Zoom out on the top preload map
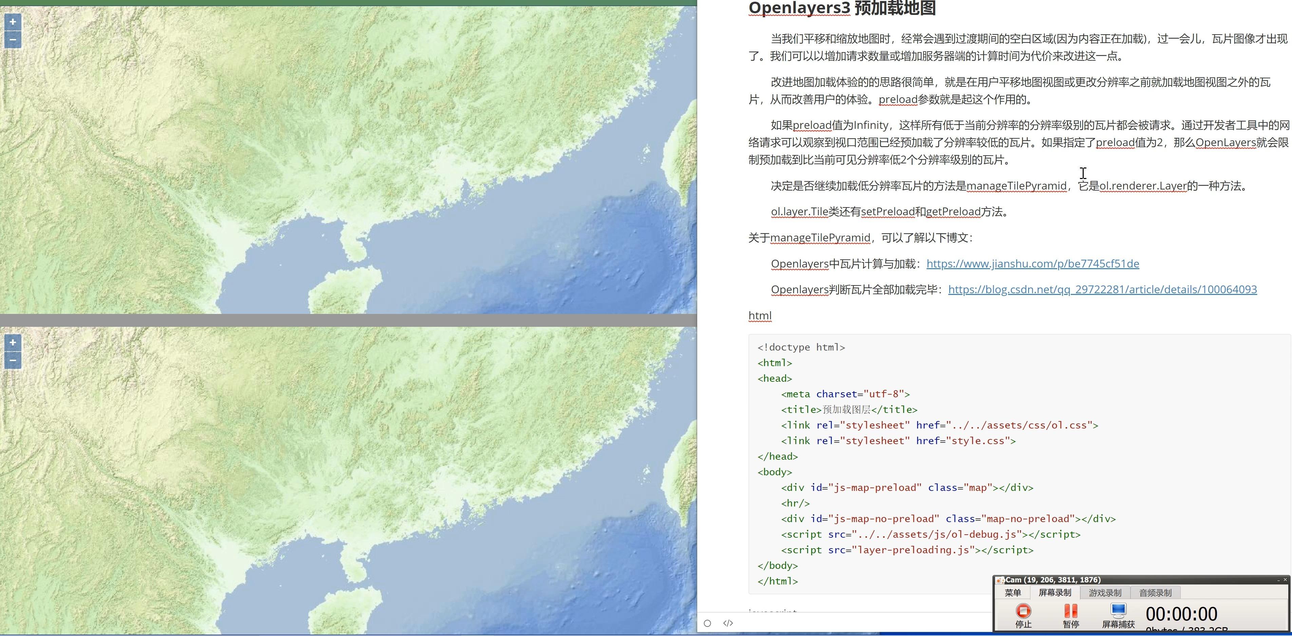 pyautogui.click(x=13, y=39)
